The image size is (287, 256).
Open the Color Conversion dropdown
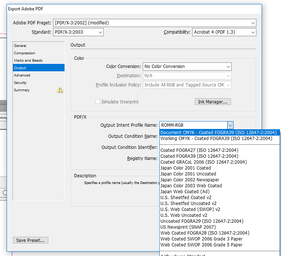pyautogui.click(x=187, y=66)
